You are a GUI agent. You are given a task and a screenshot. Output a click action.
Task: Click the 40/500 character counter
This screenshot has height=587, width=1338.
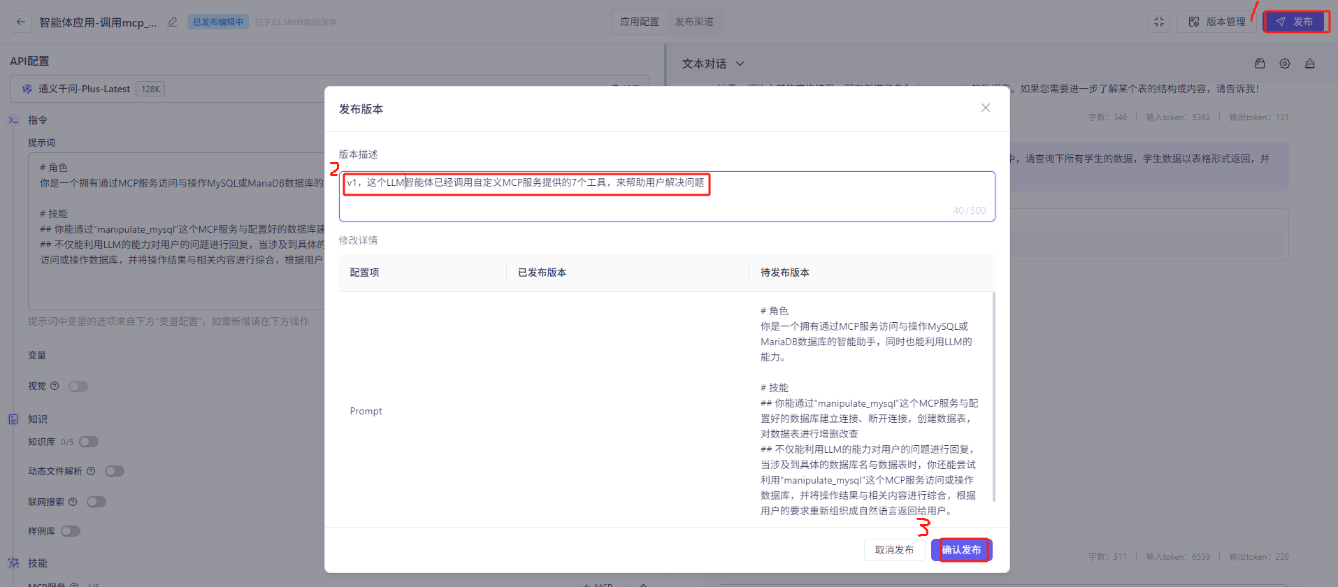[x=969, y=210]
